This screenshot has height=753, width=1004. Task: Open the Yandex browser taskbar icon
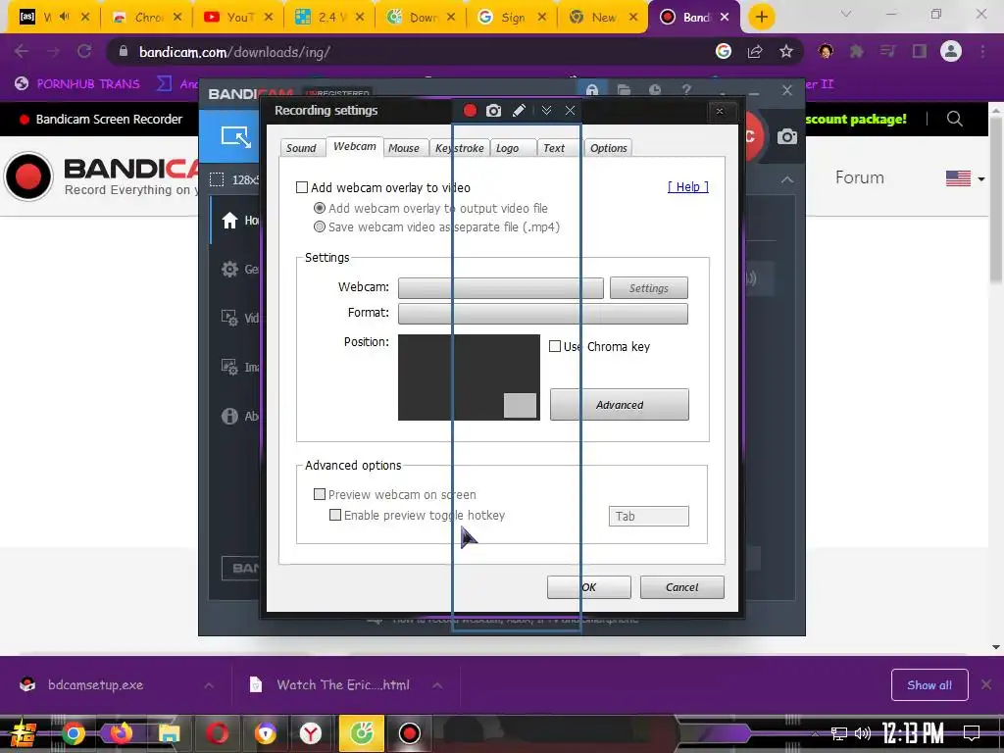(311, 732)
